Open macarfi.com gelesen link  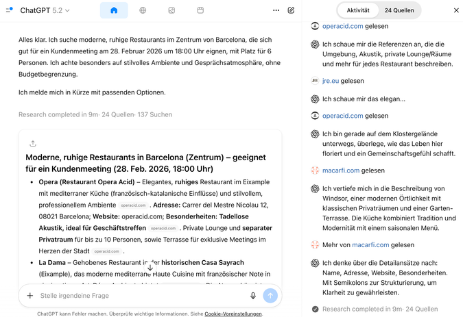tap(341, 170)
